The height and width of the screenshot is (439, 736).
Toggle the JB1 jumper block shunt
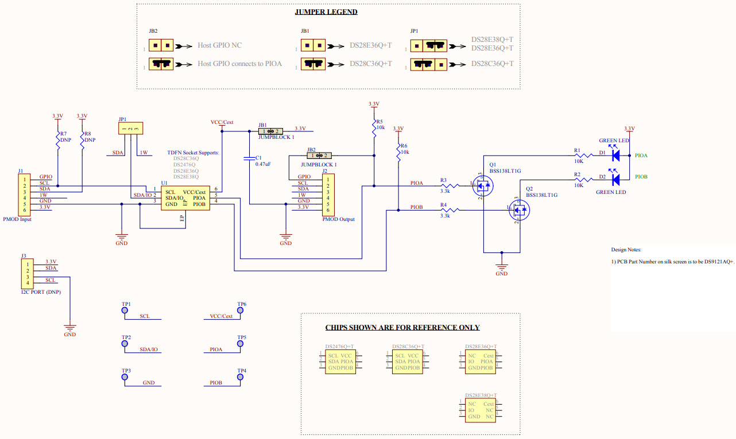(x=270, y=131)
